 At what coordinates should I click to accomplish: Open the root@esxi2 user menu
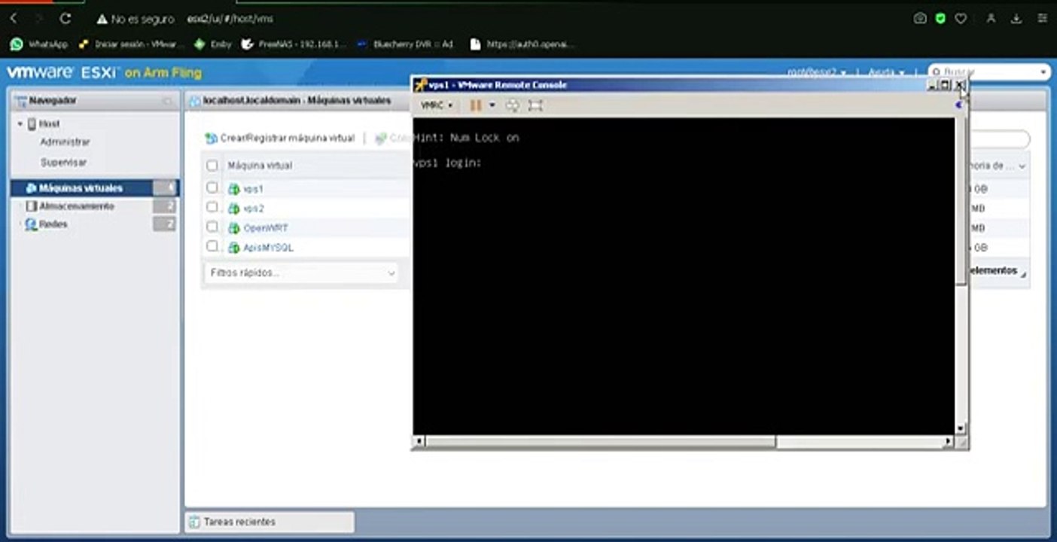point(817,72)
